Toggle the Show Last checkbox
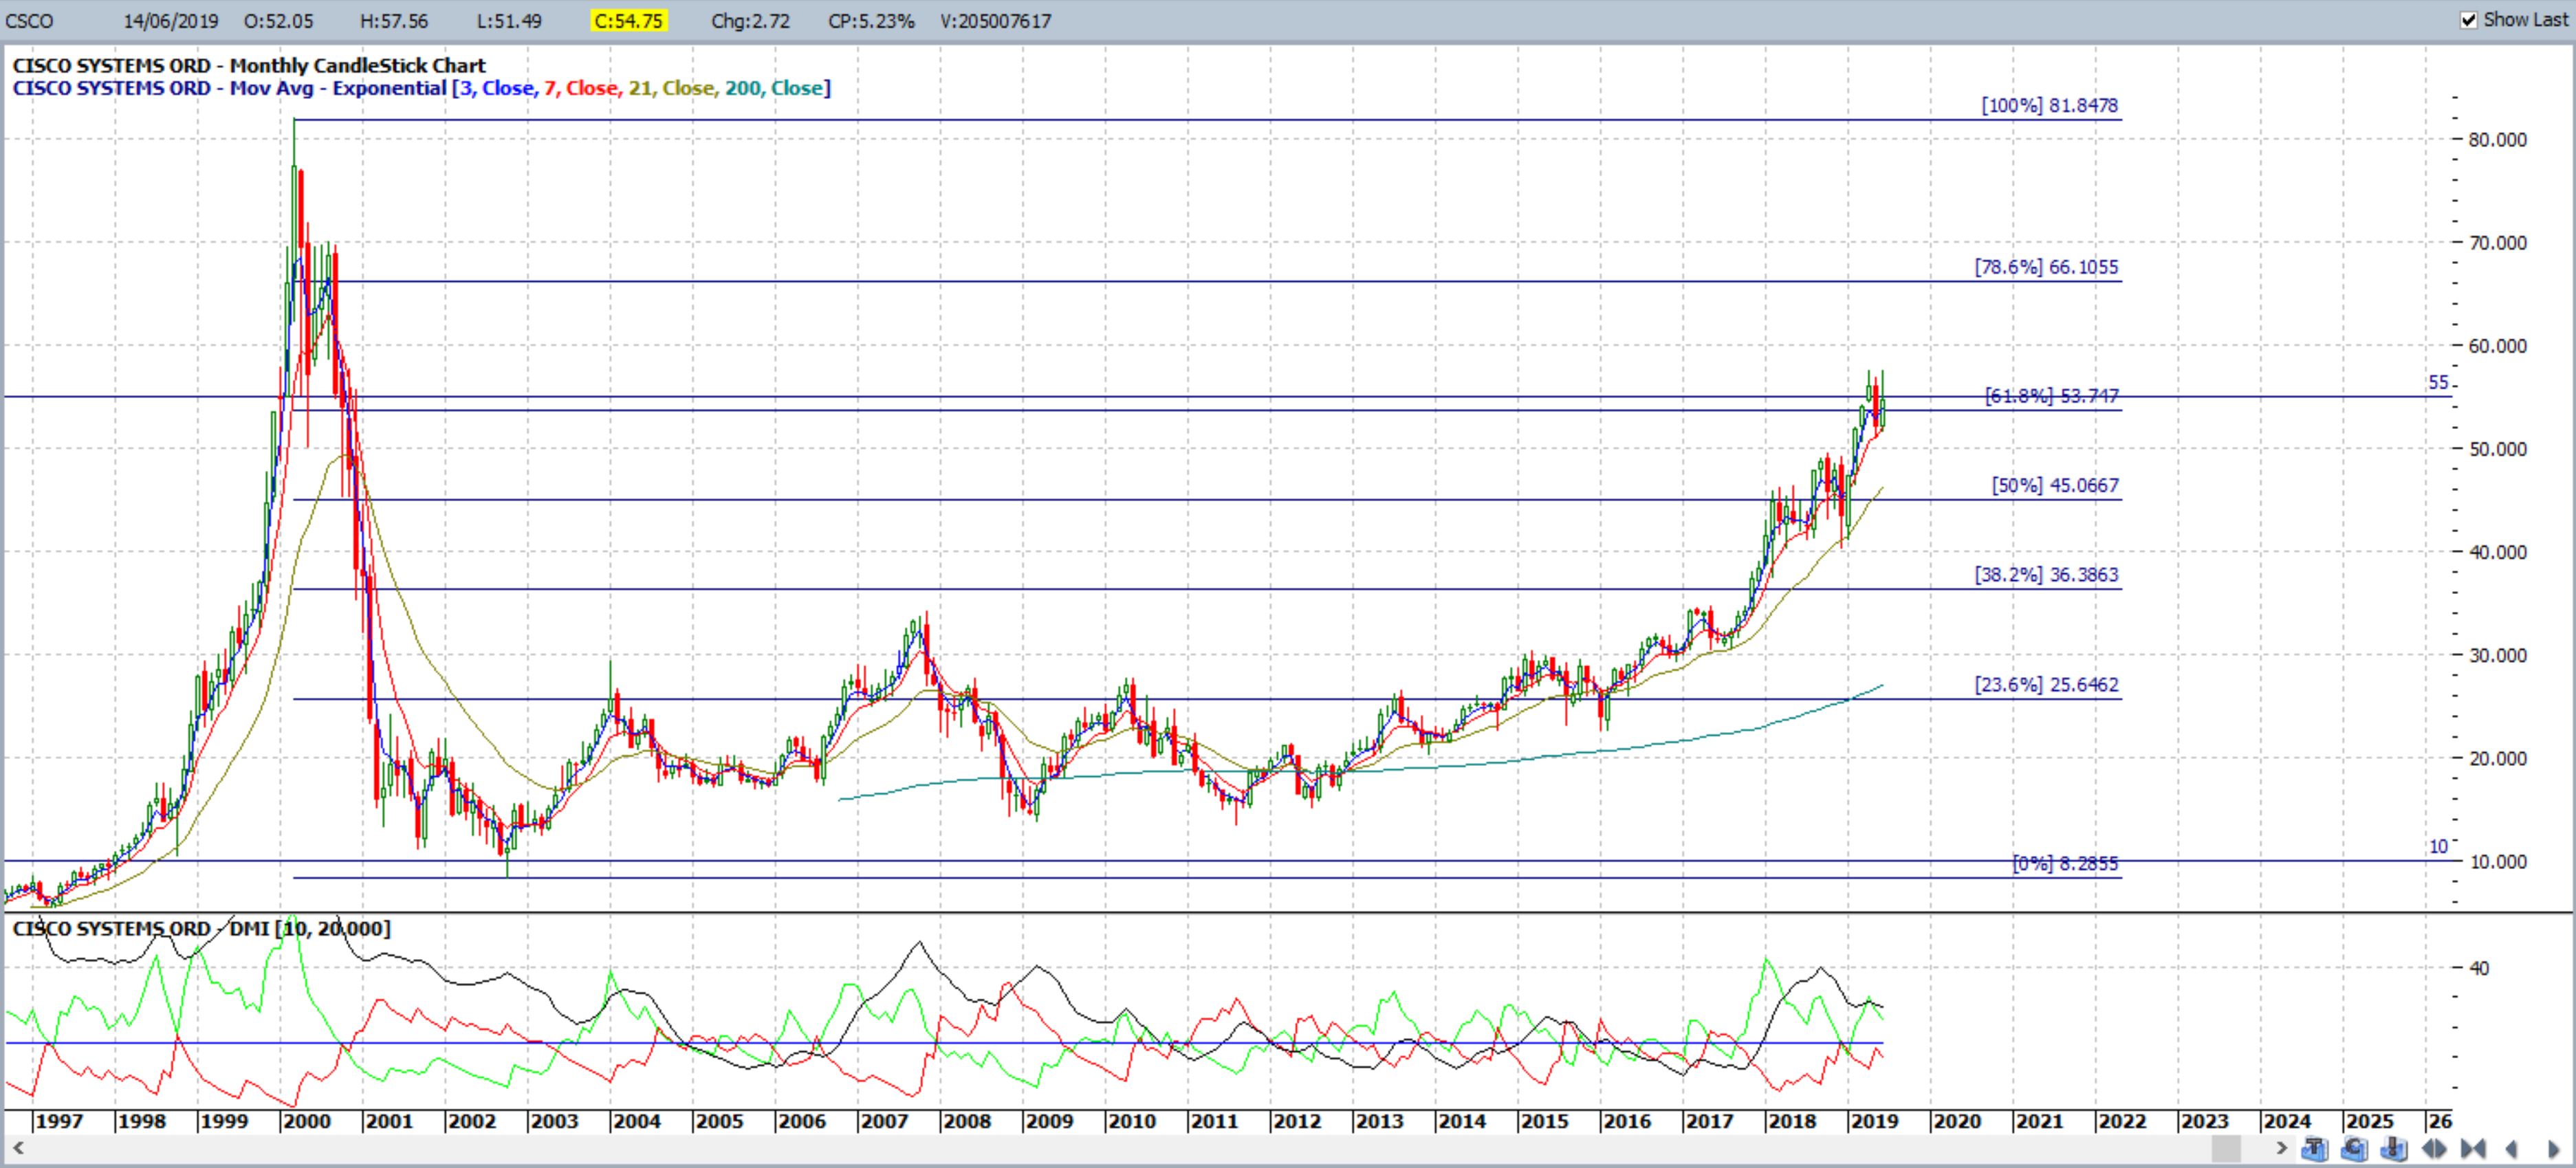The image size is (2576, 1168). (2469, 20)
